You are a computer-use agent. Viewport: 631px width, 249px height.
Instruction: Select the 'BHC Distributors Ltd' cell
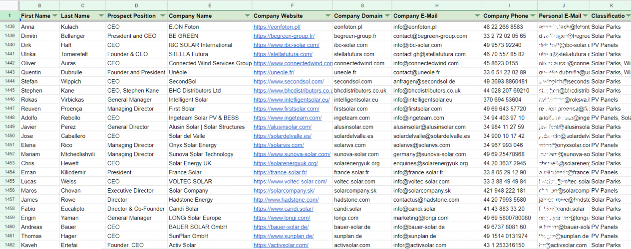pos(209,91)
